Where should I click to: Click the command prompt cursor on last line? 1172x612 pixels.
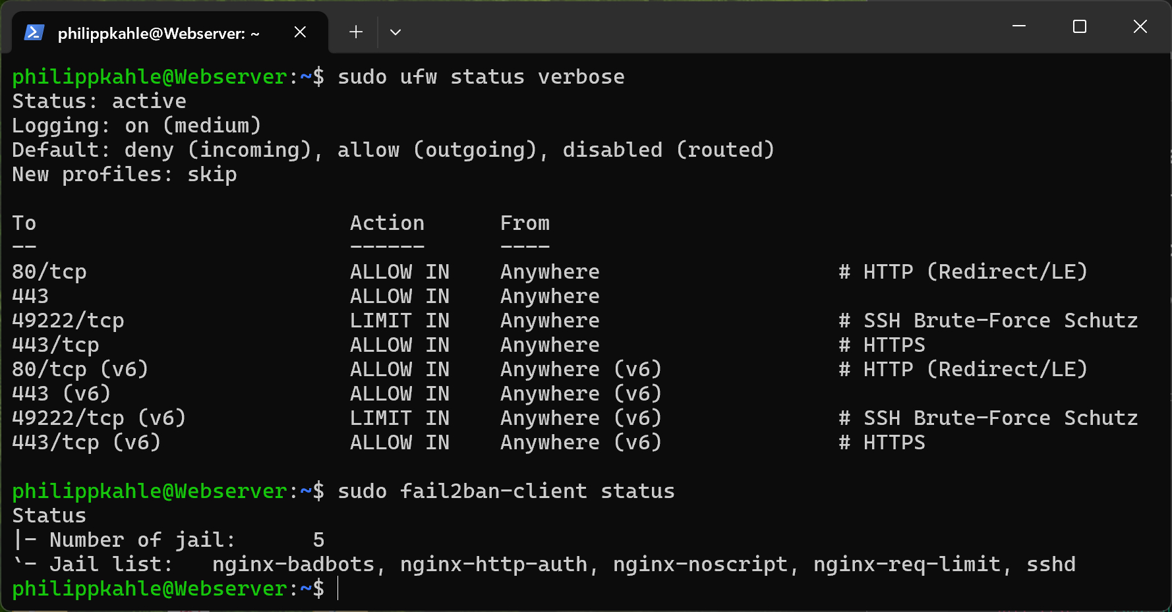pyautogui.click(x=338, y=588)
